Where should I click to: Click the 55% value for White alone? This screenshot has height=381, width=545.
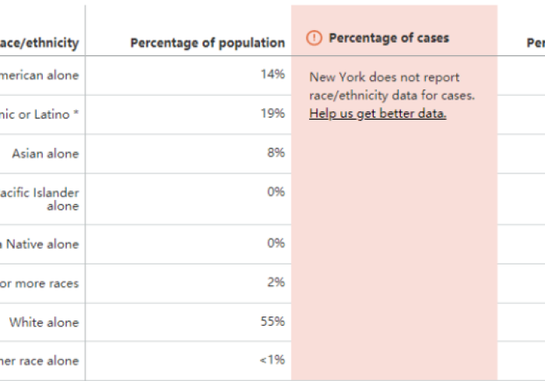tap(273, 321)
